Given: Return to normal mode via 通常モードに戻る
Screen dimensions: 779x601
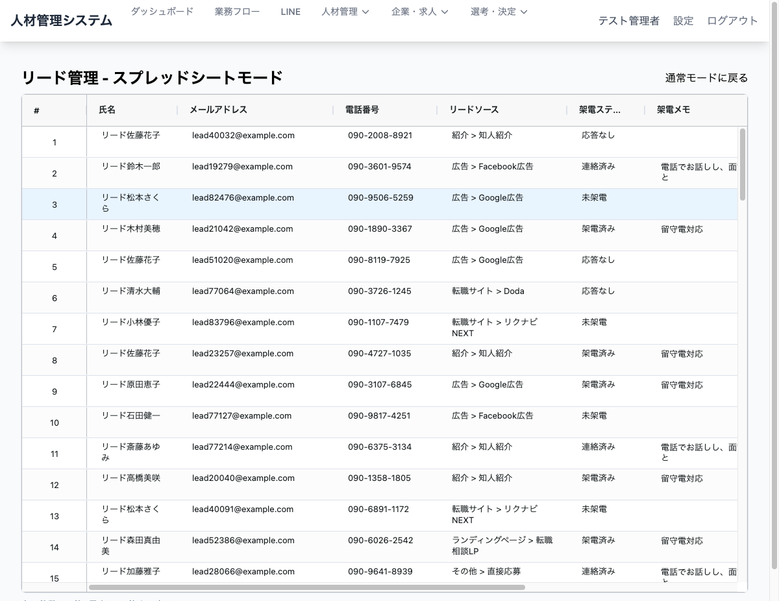Looking at the screenshot, I should (x=706, y=77).
